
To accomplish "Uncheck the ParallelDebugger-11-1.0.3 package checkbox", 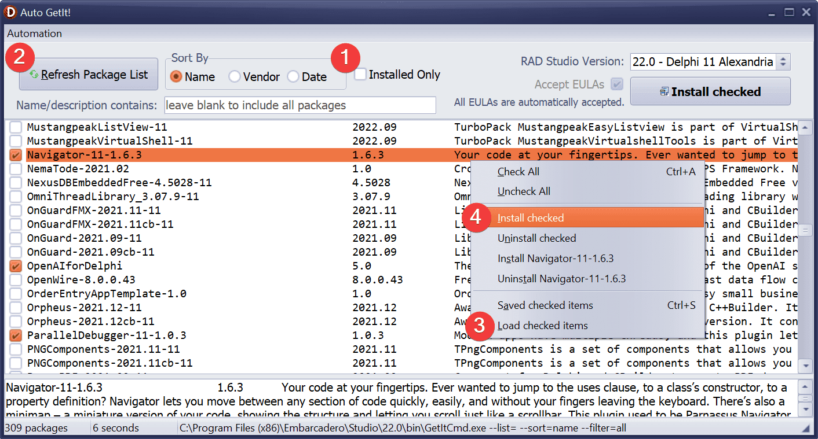I will pos(16,335).
